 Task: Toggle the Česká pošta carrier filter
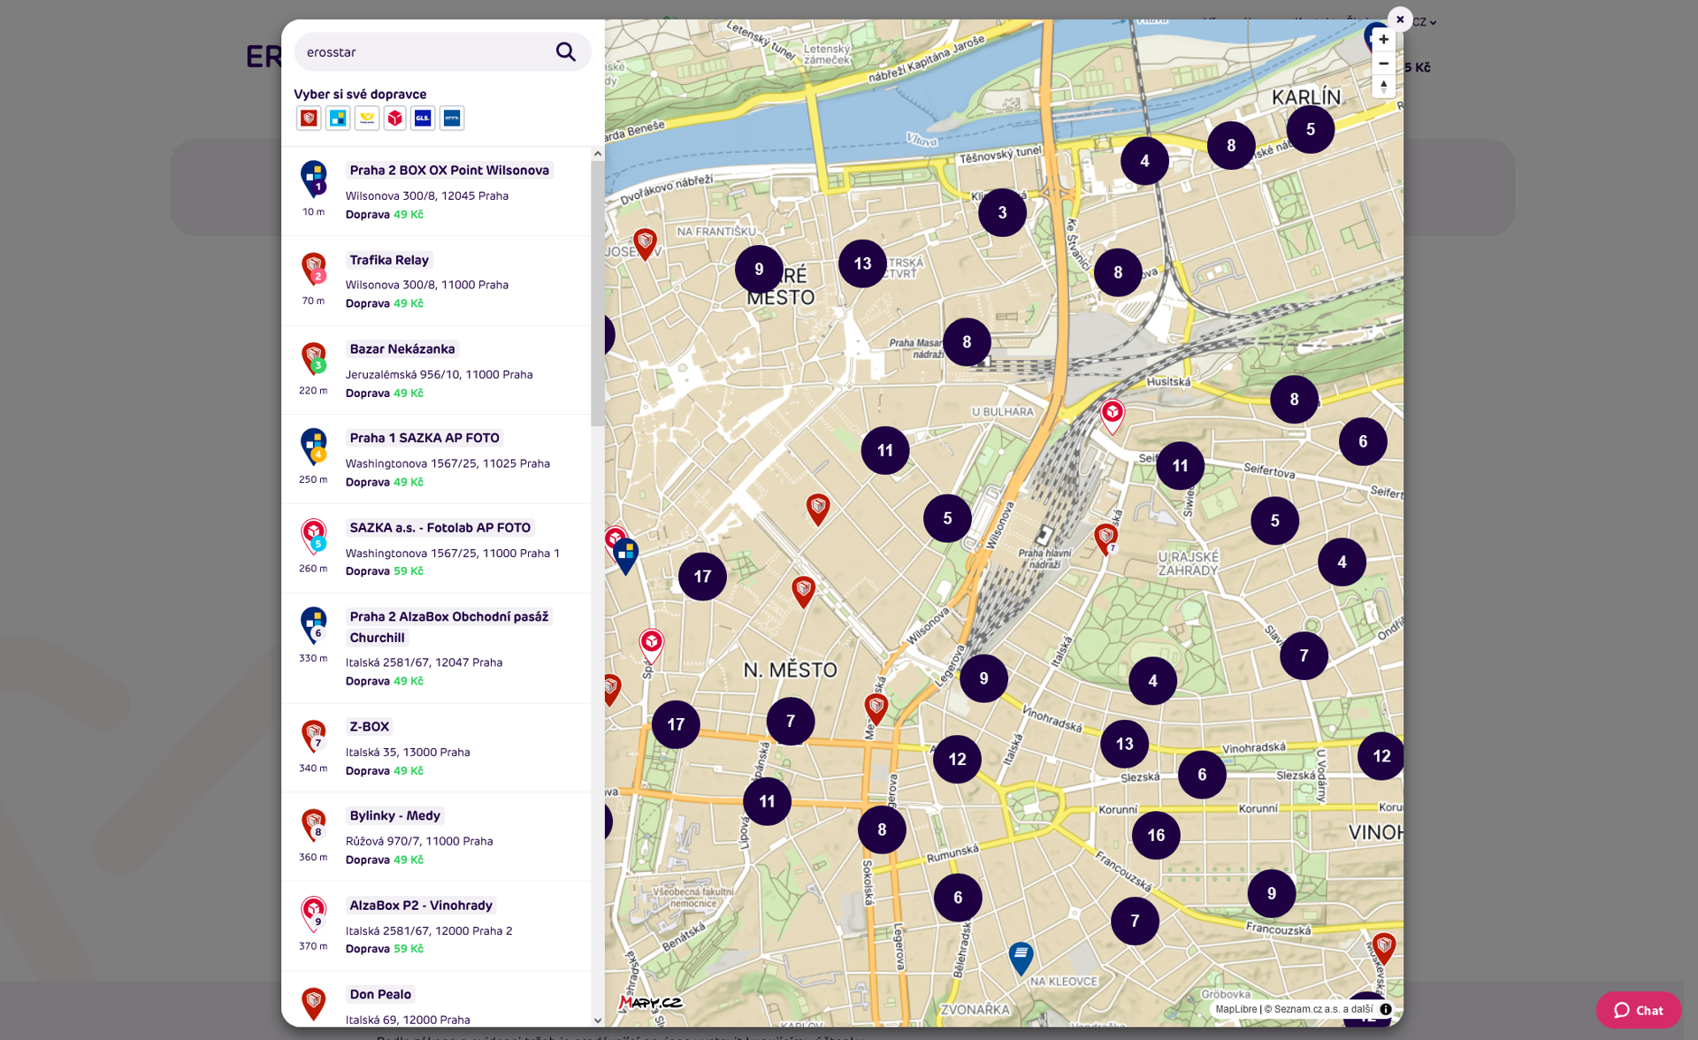coord(367,118)
